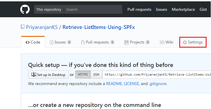Image resolution: width=211 pixels, height=109 pixels.
Task: Open the PriyaranjanKS owner profile link
Action: pyautogui.click(x=42, y=27)
